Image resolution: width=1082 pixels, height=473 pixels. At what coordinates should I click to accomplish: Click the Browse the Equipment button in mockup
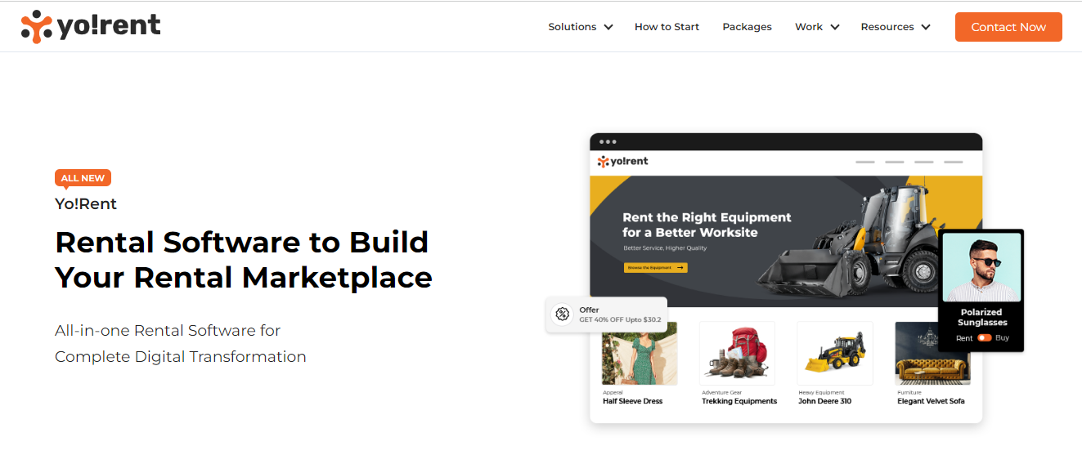655,267
